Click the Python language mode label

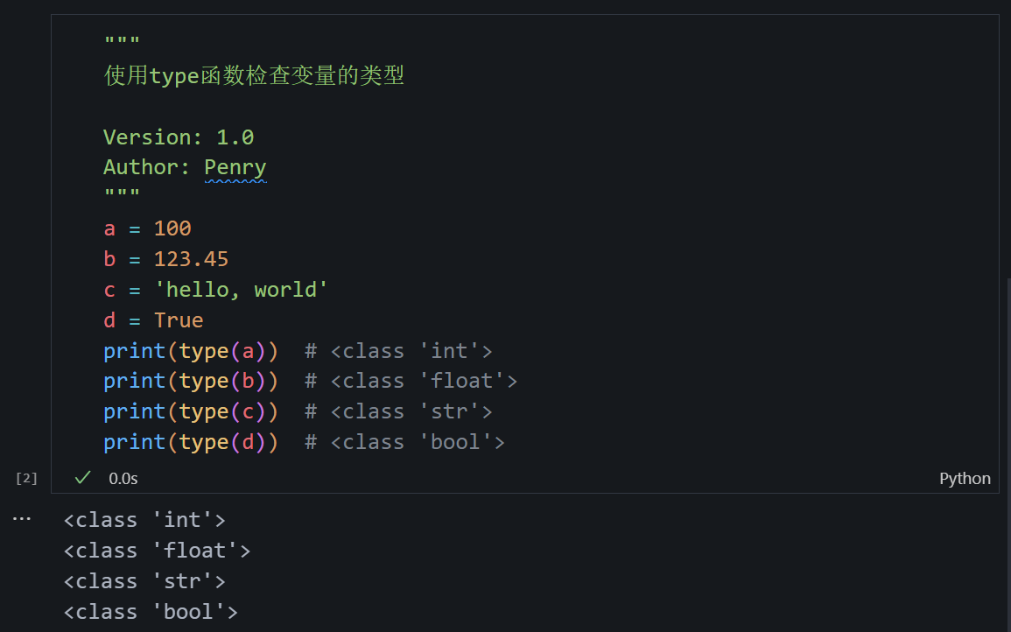click(x=965, y=479)
